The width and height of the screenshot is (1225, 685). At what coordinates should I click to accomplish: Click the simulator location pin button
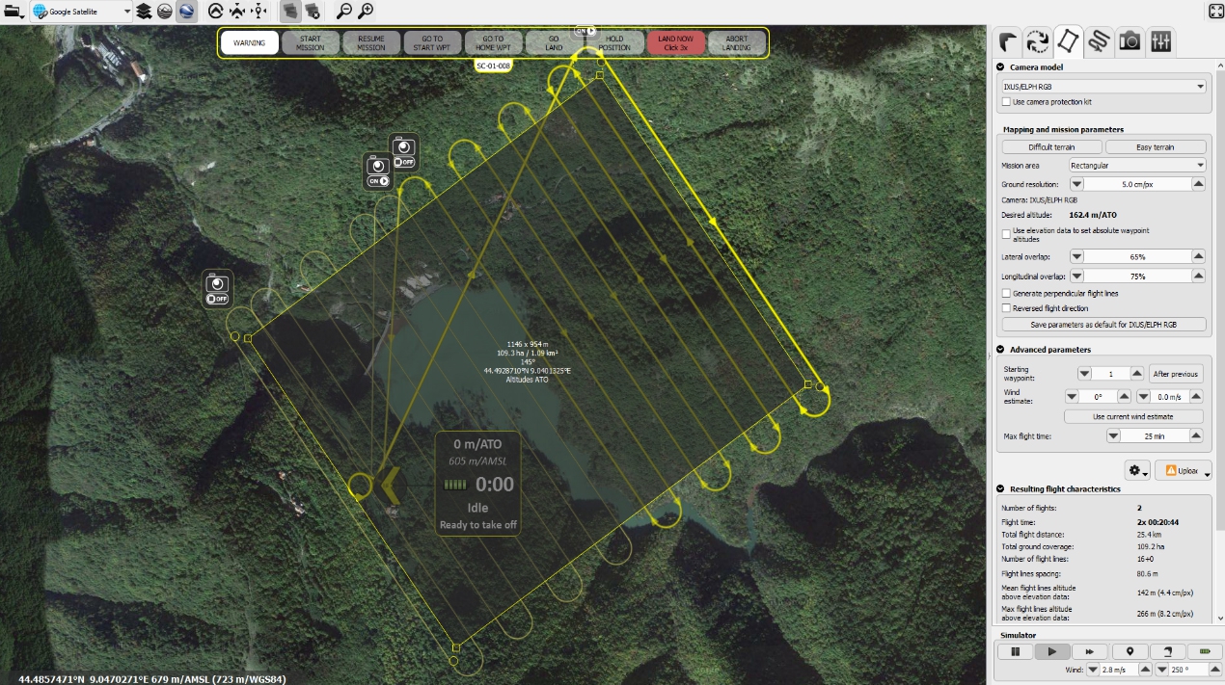tap(1130, 651)
